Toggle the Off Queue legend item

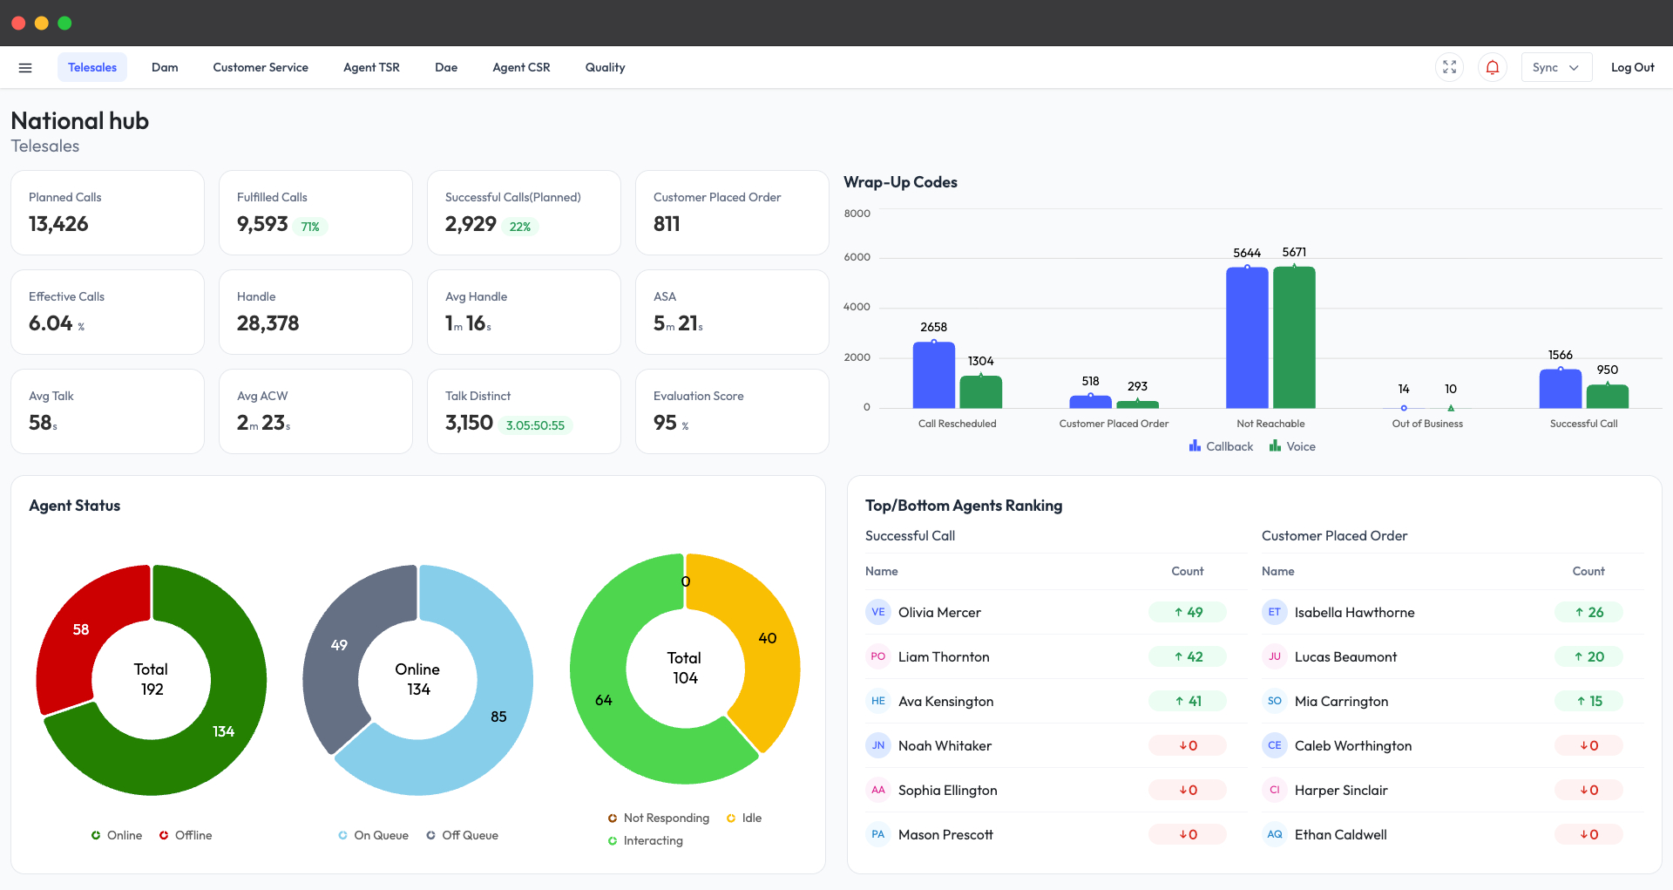click(x=462, y=835)
